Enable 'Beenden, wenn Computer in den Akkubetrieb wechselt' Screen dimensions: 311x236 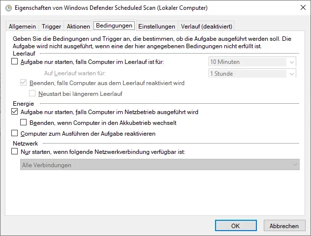[x=24, y=122]
